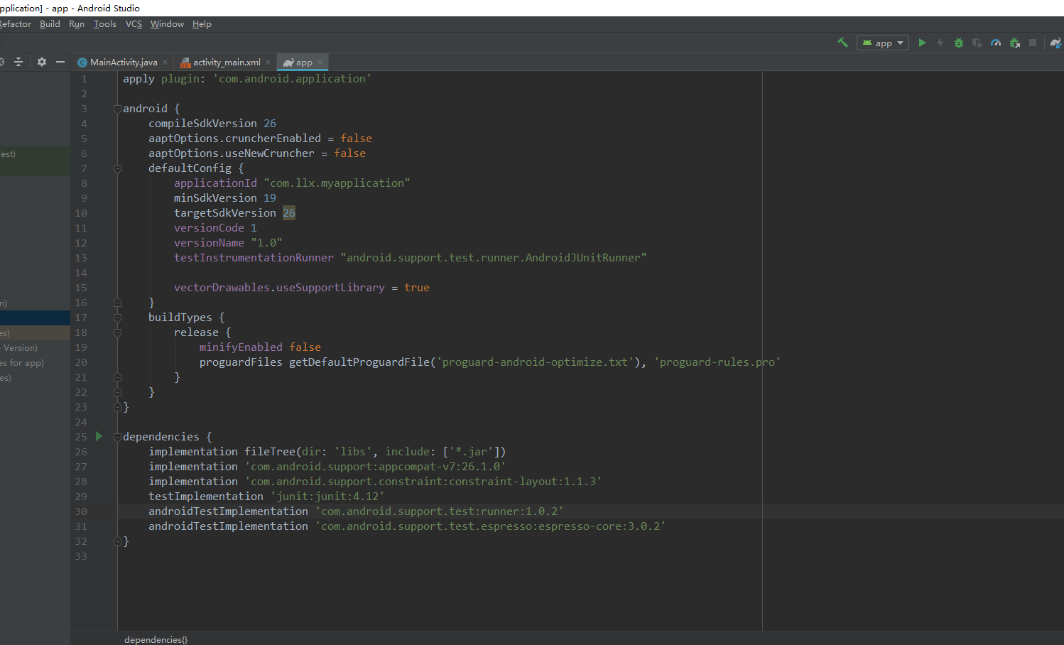Click fold end marker on line 32
The image size is (1064, 645).
point(117,541)
